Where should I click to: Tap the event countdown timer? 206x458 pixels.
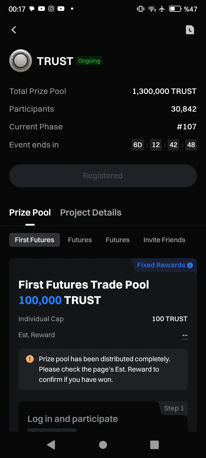click(164, 145)
